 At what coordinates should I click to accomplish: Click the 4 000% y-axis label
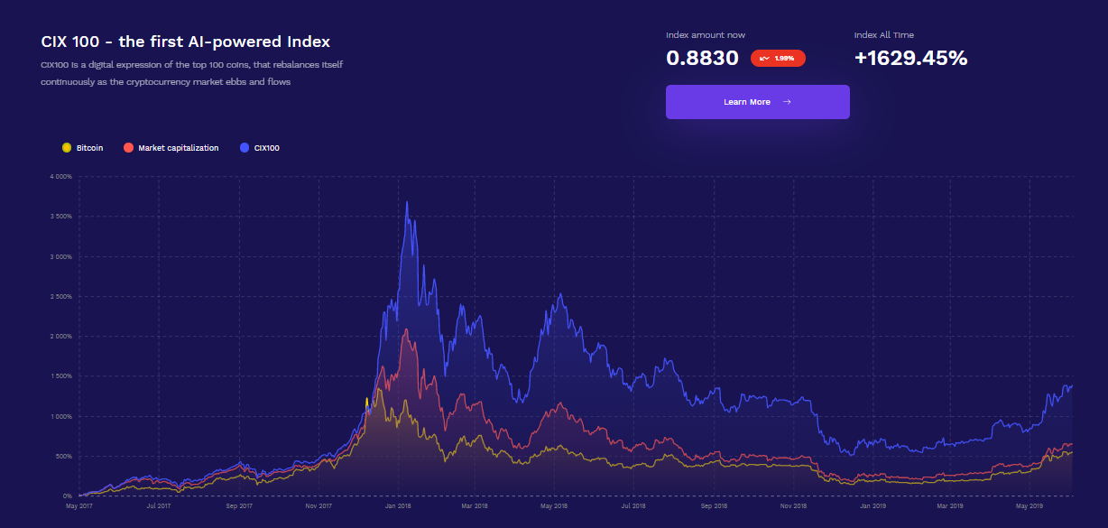pos(60,177)
